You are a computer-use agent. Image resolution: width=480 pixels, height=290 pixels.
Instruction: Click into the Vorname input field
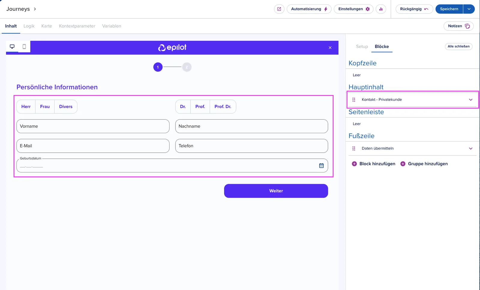click(x=93, y=126)
